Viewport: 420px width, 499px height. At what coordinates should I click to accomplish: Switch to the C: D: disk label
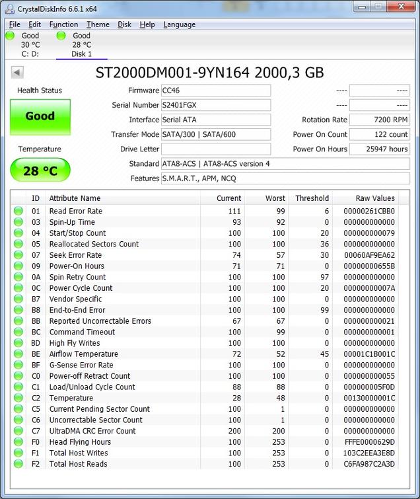pyautogui.click(x=30, y=54)
